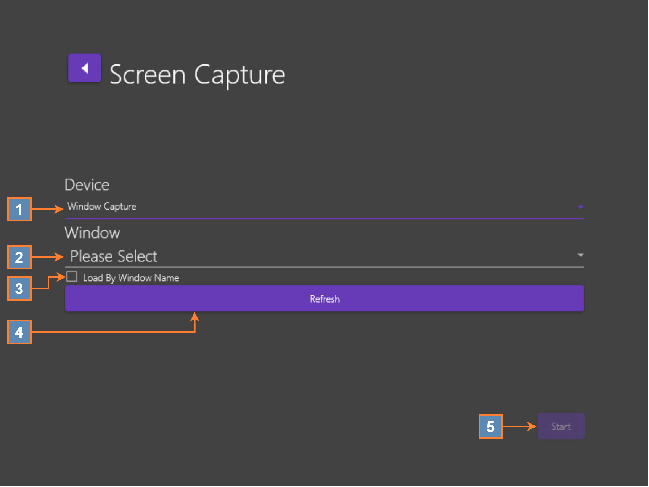Enable the Load By Window Name checkbox
The width and height of the screenshot is (649, 487).
pos(72,277)
